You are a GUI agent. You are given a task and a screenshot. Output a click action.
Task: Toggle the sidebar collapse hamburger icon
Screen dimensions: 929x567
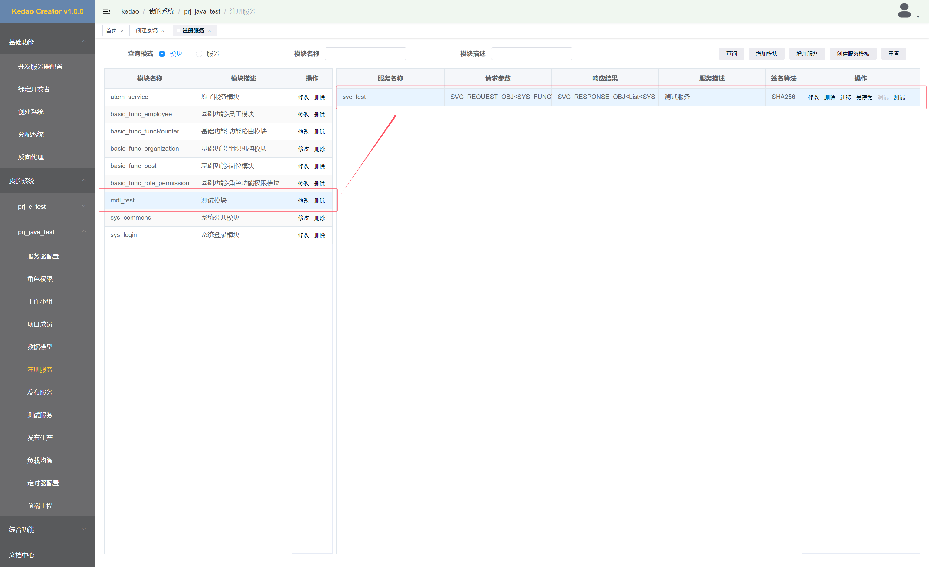(x=107, y=11)
